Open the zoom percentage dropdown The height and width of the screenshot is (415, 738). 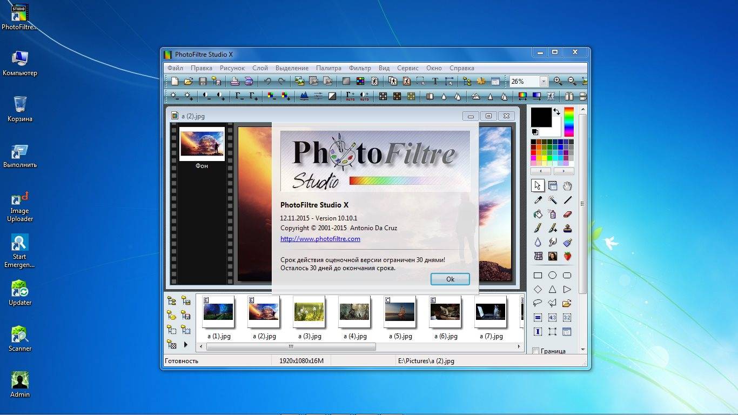[x=544, y=82]
